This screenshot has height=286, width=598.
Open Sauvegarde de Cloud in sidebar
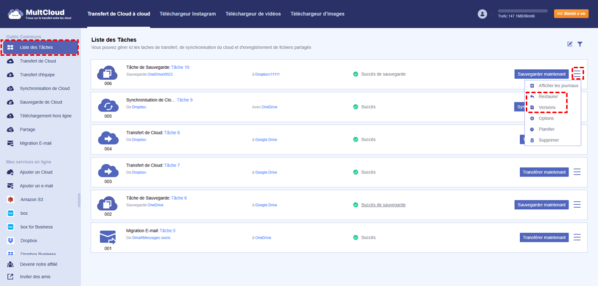pos(41,102)
